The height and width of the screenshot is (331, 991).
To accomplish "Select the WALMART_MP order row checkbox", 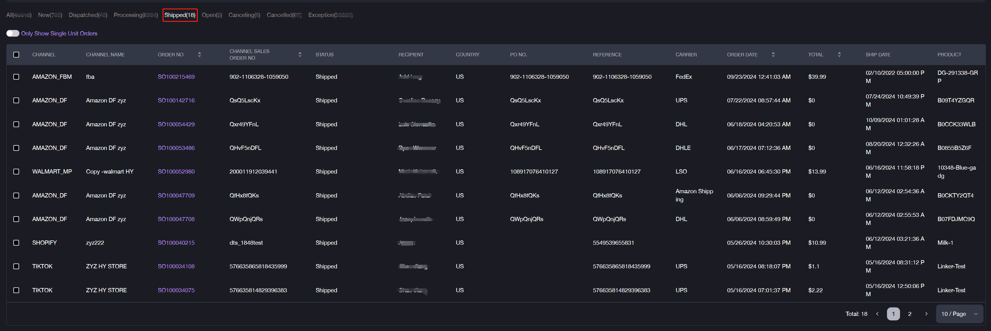I will [x=16, y=172].
